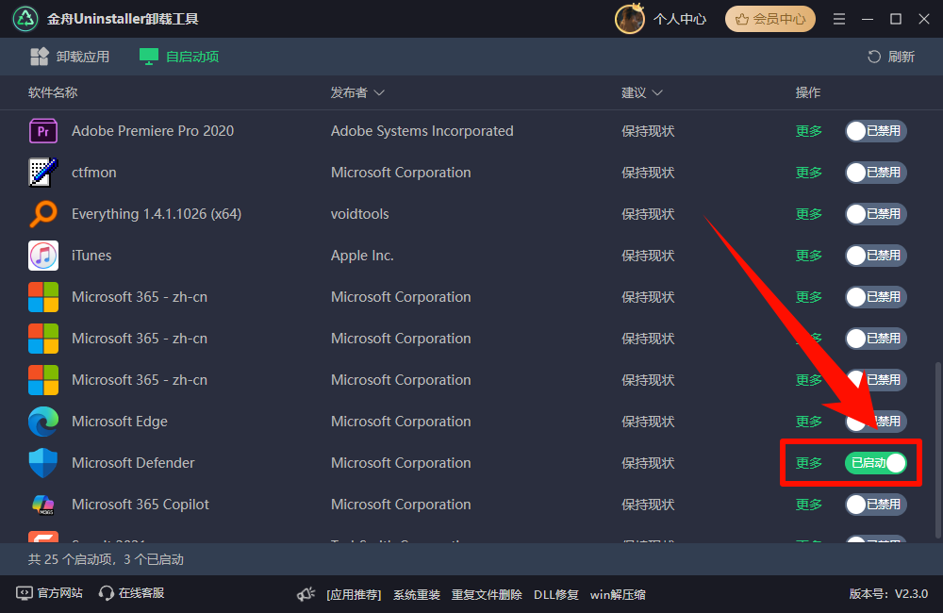Open the hamburger menu in title bar
943x613 pixels.
click(838, 18)
